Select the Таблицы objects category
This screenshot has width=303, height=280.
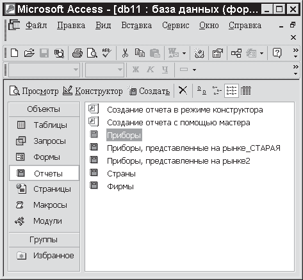click(44, 125)
